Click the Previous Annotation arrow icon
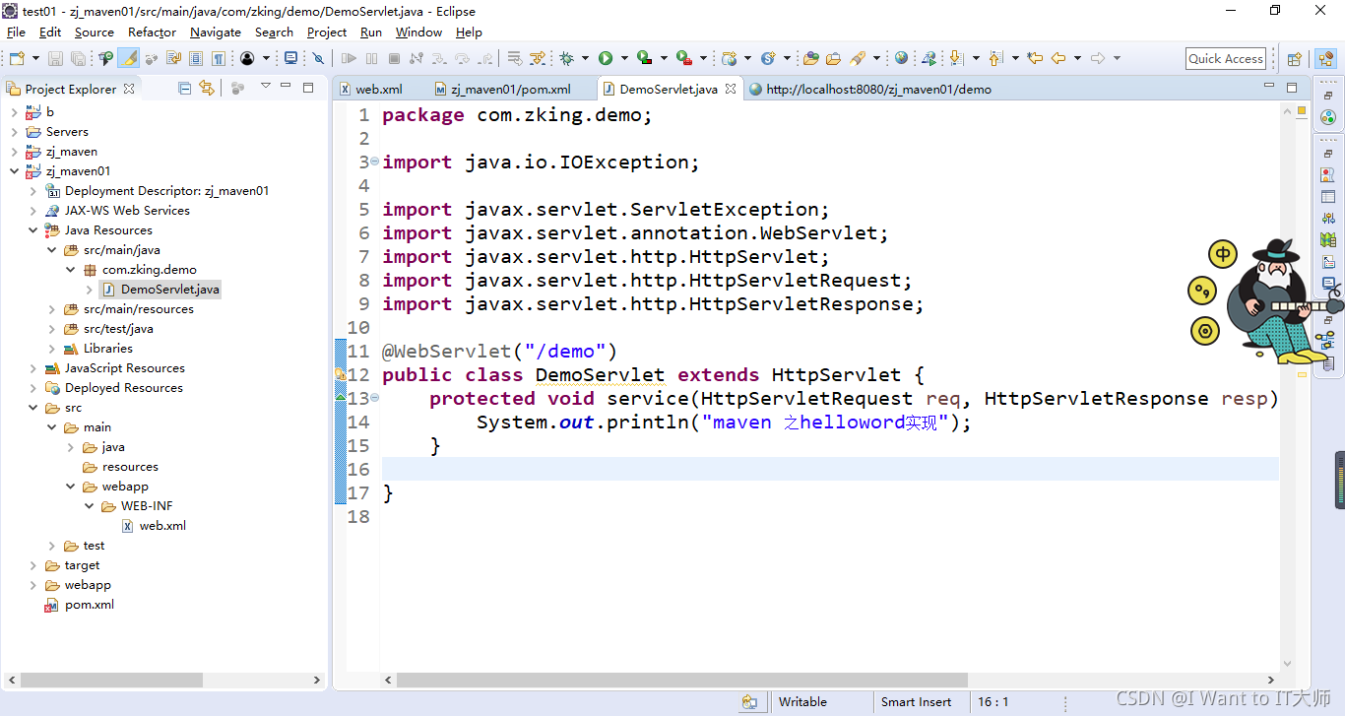Screen dimensions: 1345x716 (x=994, y=59)
